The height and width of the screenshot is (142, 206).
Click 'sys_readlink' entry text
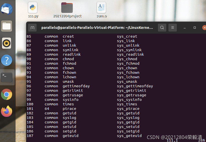pos(130,54)
